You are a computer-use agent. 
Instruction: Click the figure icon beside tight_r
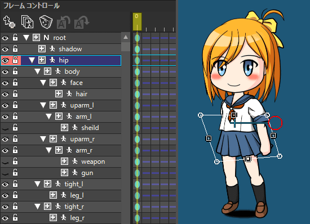click(58, 206)
